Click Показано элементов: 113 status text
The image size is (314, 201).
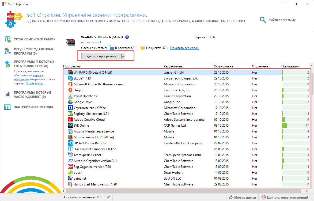[82, 197]
